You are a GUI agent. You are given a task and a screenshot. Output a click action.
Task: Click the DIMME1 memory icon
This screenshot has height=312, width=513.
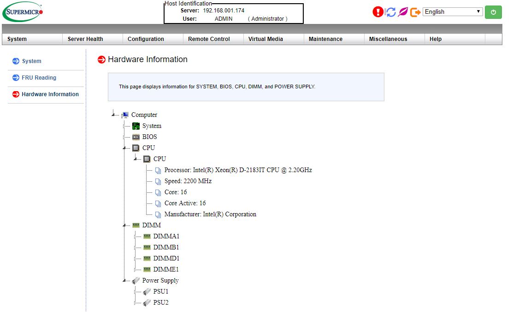[x=147, y=270]
